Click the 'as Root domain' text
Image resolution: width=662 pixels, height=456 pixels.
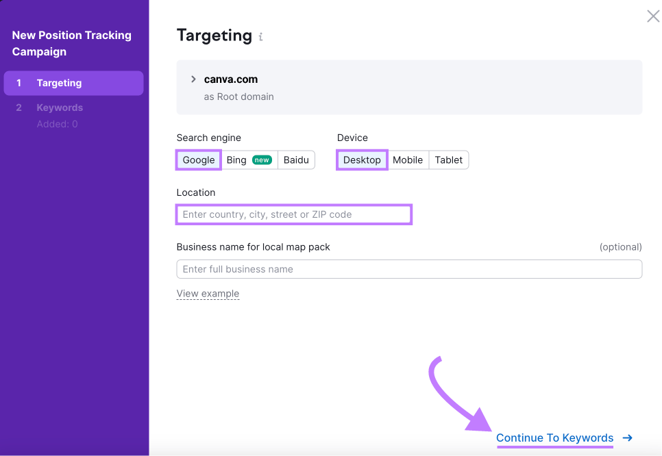point(238,97)
